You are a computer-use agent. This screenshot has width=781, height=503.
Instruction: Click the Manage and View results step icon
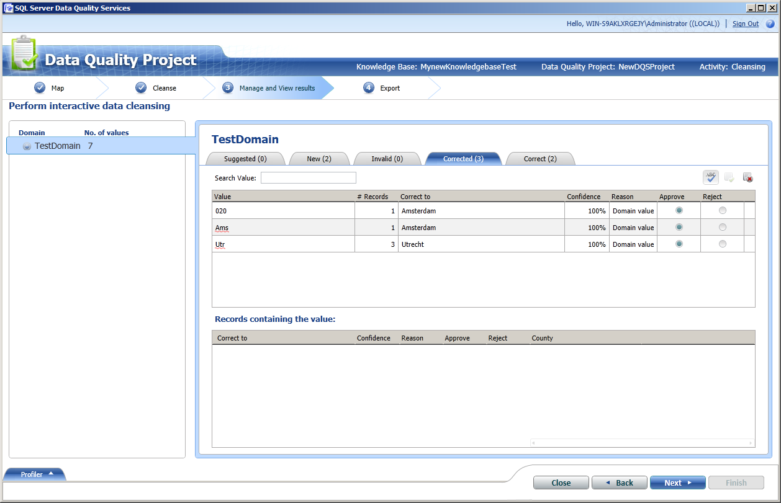(x=228, y=87)
